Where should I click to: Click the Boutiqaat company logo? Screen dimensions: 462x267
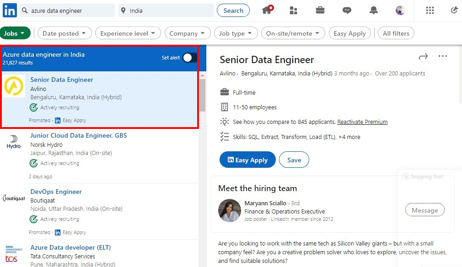pyautogui.click(x=14, y=198)
